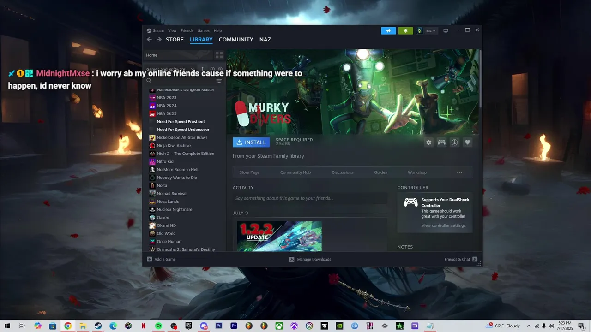Open Murky Divers manage gear icon

click(x=428, y=142)
